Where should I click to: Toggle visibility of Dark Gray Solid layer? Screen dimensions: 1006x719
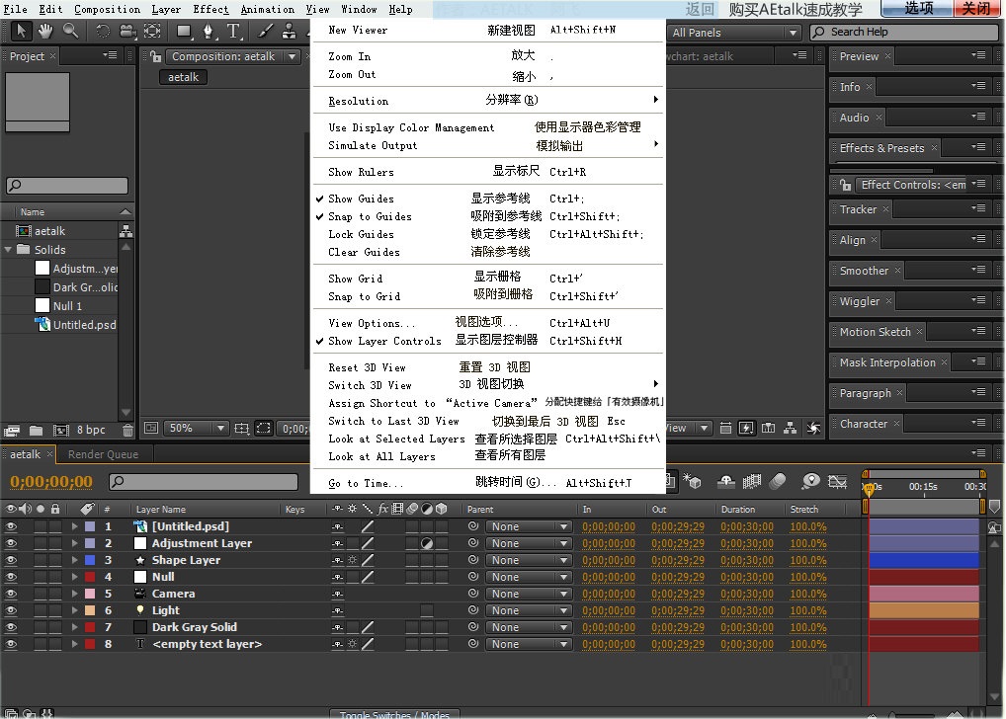[12, 627]
